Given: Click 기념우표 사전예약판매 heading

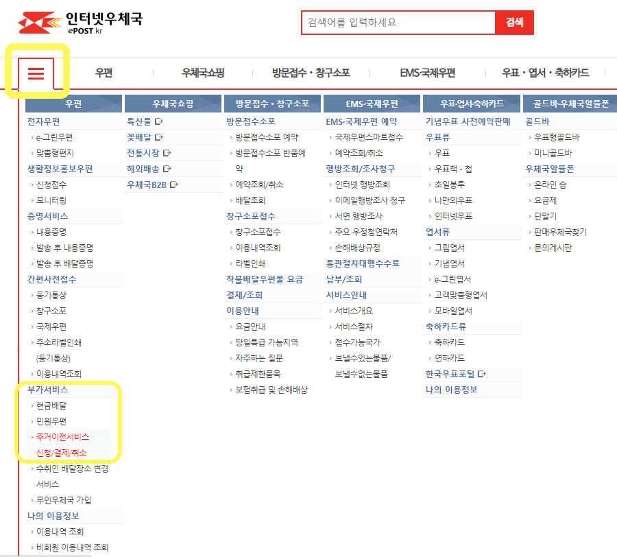Looking at the screenshot, I should (x=468, y=121).
